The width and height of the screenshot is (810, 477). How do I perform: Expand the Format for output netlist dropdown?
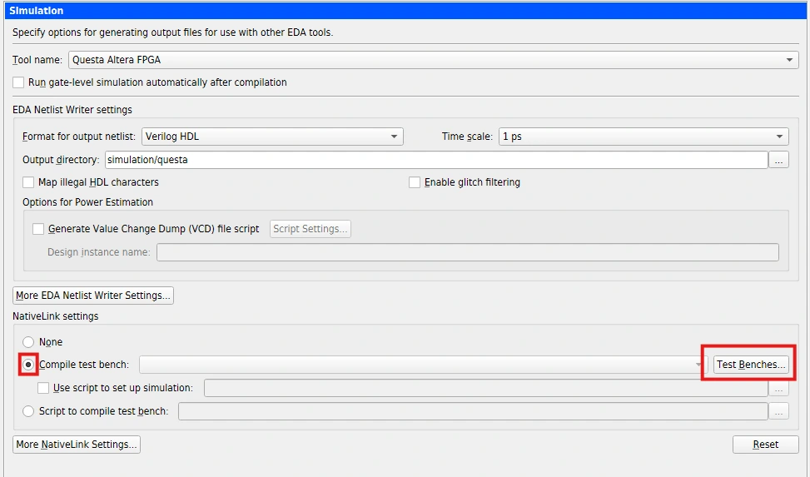(271, 137)
